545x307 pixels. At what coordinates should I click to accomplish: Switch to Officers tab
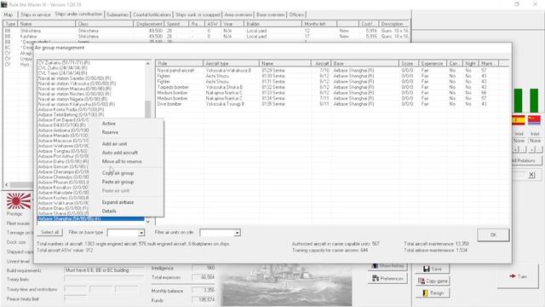[x=296, y=14]
